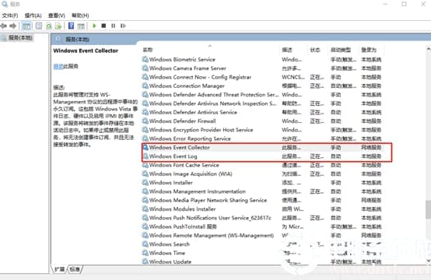
Task: Select Windows Image Acquisition (WIA) row
Action: 262,173
